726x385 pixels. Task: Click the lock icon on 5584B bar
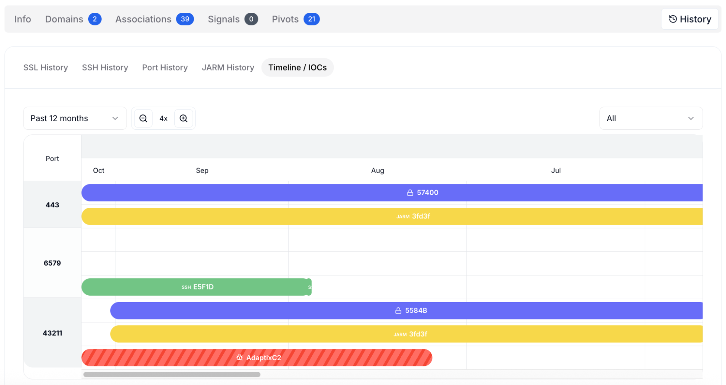coord(398,311)
